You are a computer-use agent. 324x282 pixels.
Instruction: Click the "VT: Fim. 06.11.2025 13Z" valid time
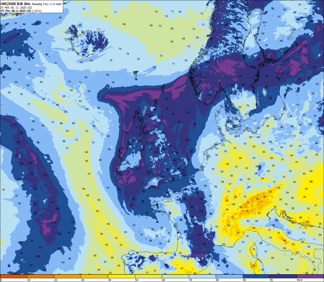click(16, 11)
